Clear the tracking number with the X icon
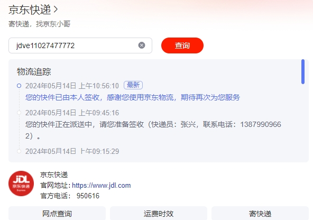 coord(142,45)
